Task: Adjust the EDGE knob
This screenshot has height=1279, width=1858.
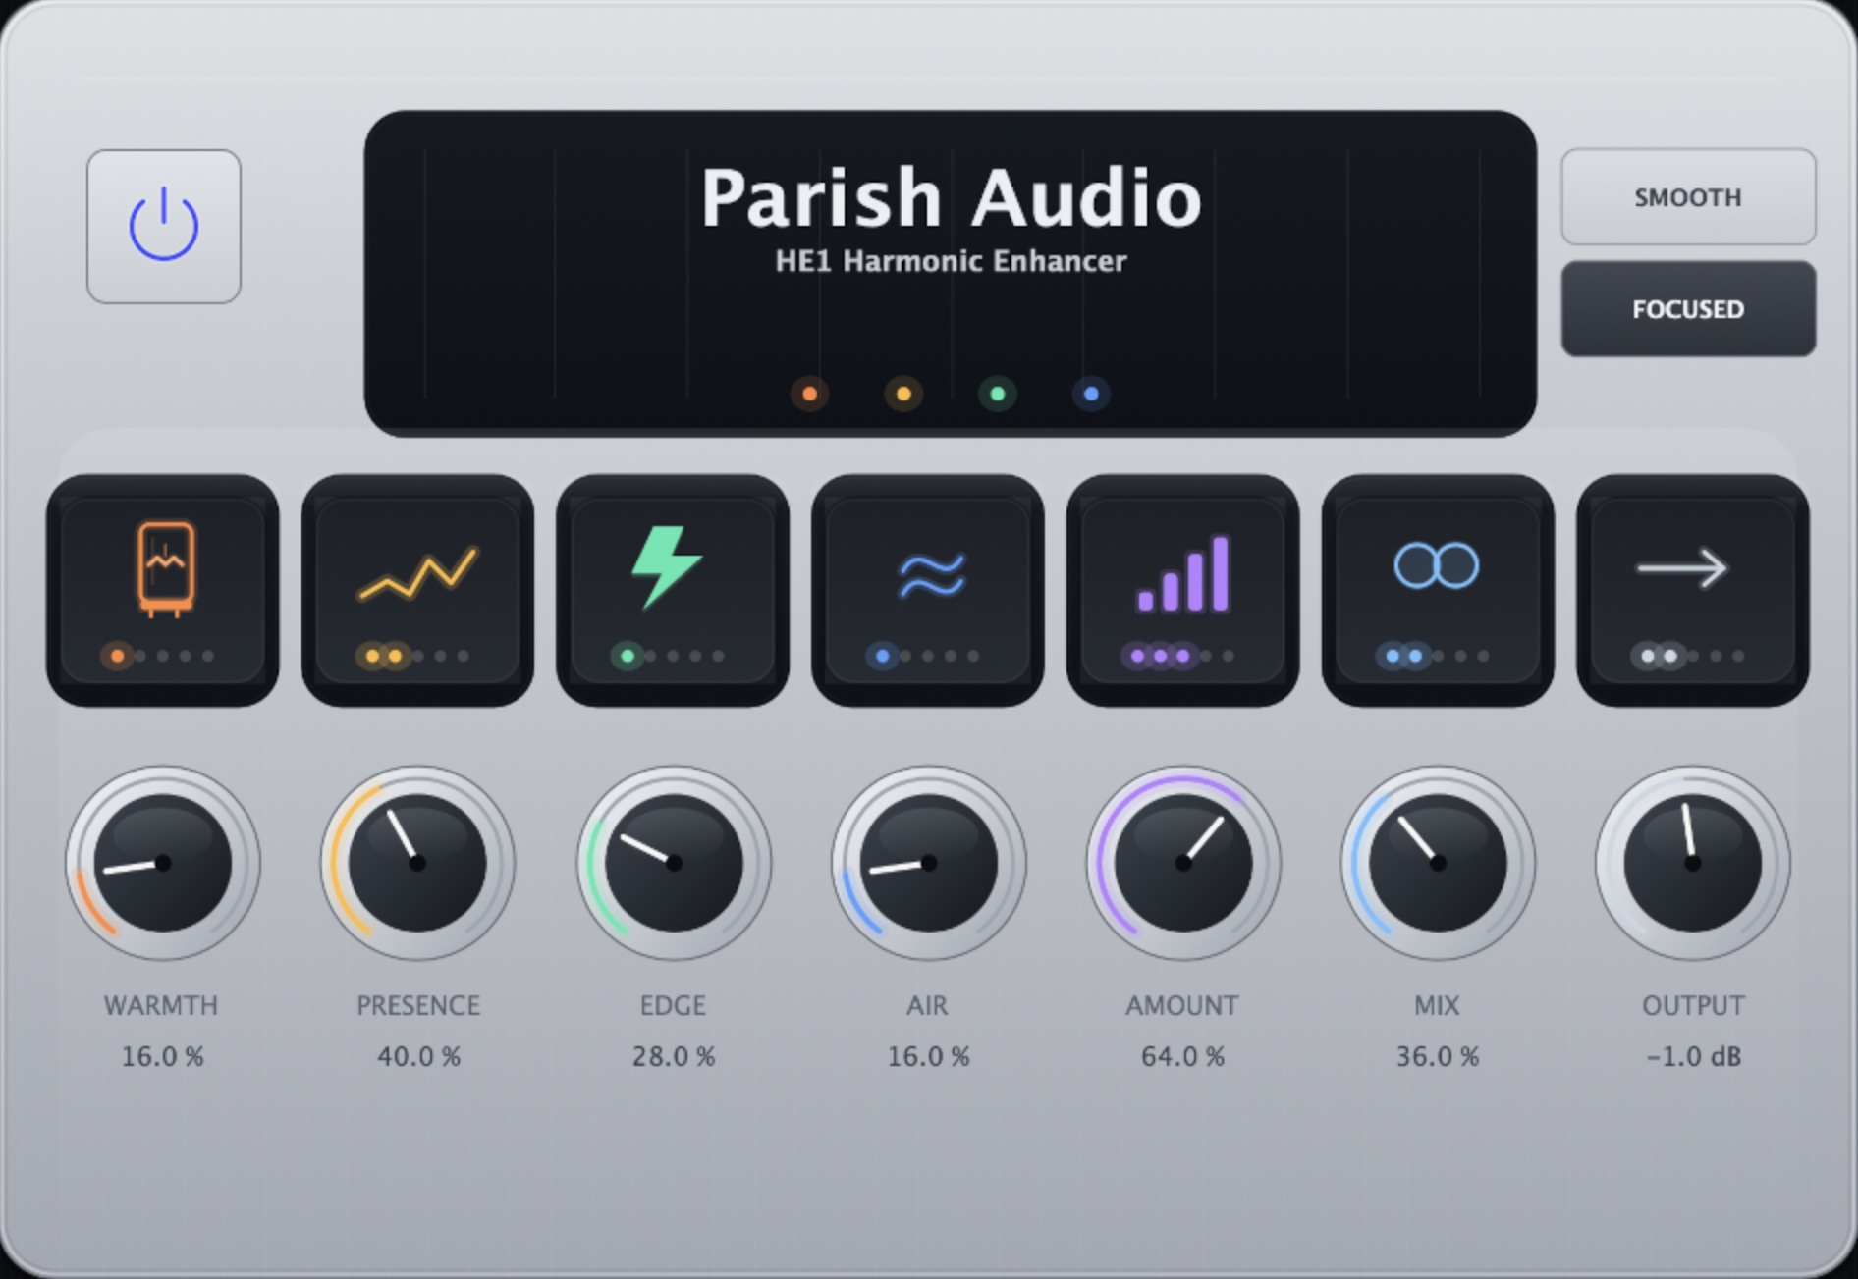Action: coord(674,863)
